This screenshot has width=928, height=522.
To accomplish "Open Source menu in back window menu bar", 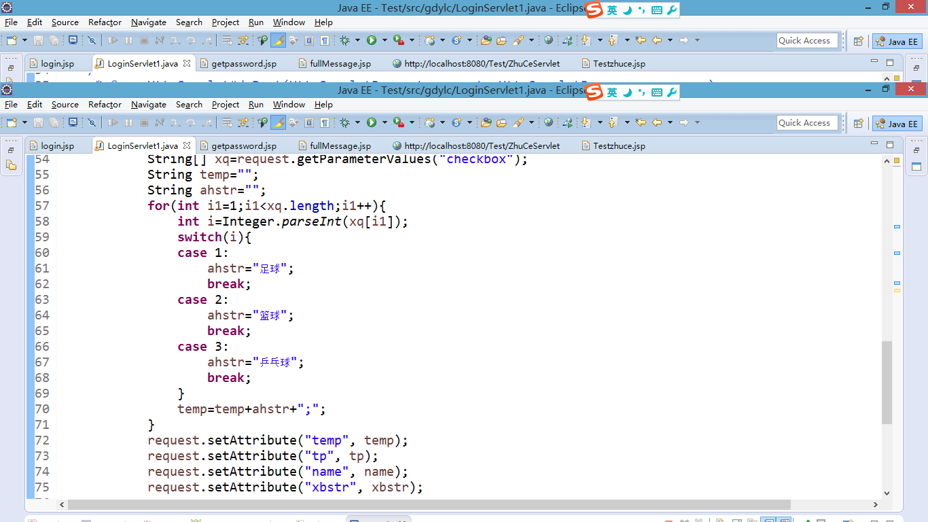I will 65,22.
